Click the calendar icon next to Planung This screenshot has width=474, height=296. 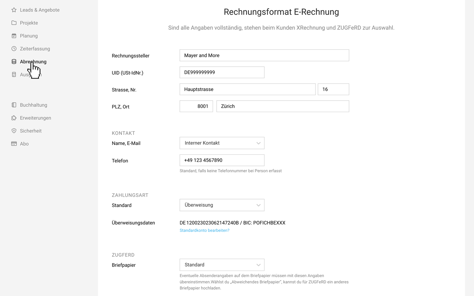pos(14,36)
